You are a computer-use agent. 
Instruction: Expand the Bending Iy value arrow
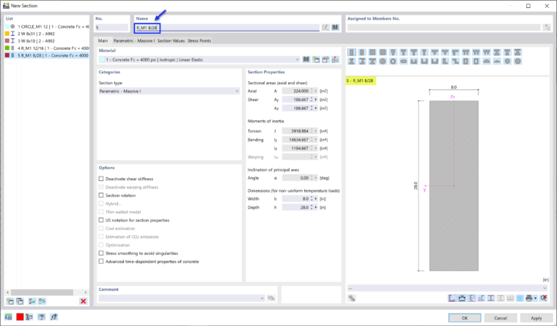click(x=316, y=140)
